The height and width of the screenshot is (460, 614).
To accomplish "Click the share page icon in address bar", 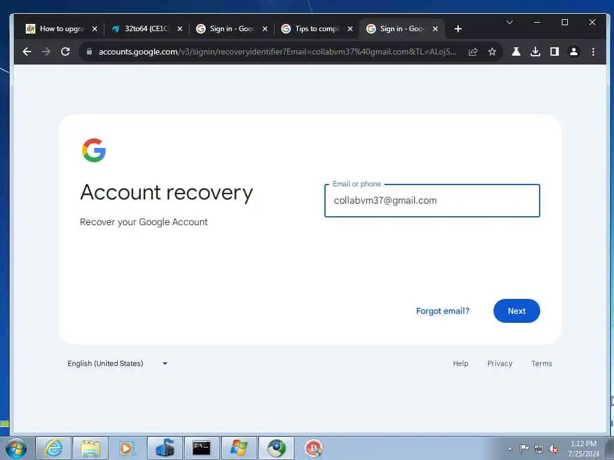I will (473, 52).
